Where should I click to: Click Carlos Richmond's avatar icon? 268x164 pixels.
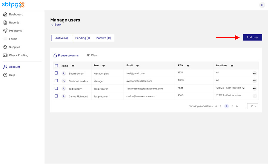click(64, 96)
